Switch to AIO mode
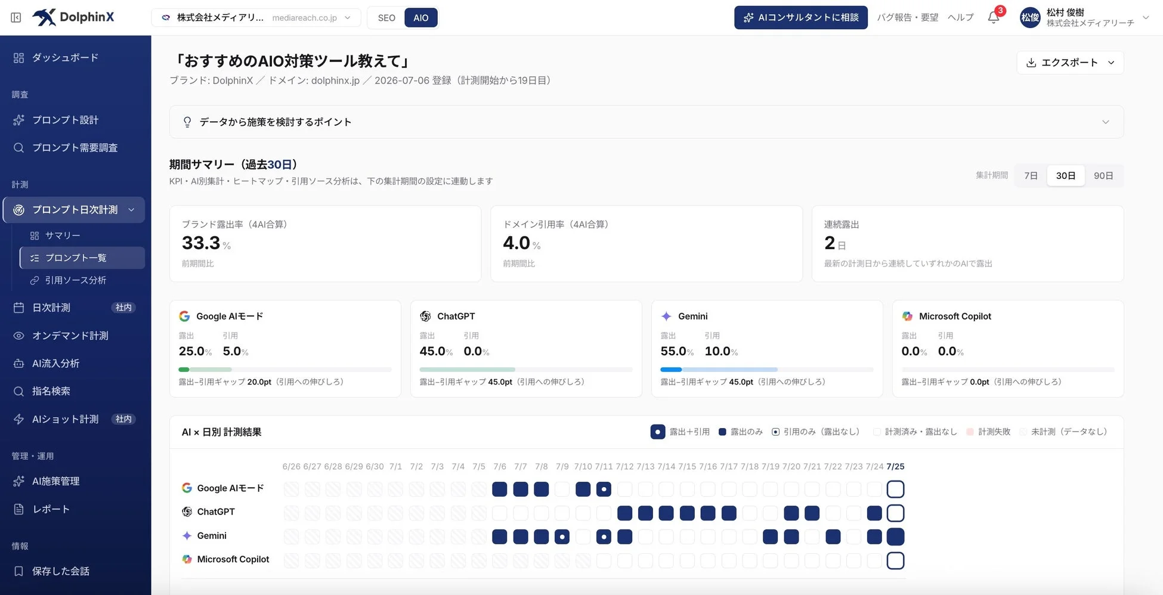 421,18
